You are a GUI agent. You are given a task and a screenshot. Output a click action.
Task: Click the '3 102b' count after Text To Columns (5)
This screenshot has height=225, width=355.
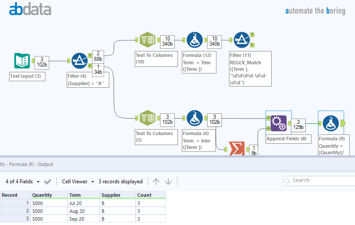tap(167, 120)
